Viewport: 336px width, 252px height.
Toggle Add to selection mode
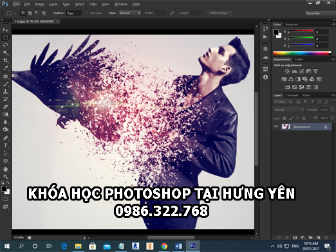click(x=30, y=13)
